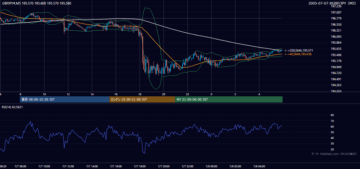
Task: Click RSI scale value 50
Action: pyautogui.click(x=332, y=132)
